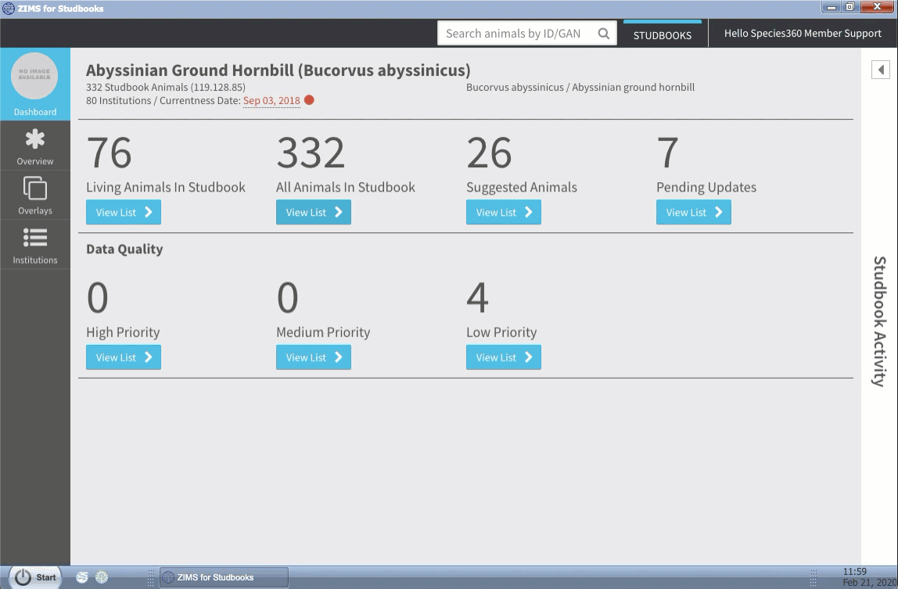Screen dimensions: 898x589
Task: Click the search magnifier icon
Action: click(604, 33)
